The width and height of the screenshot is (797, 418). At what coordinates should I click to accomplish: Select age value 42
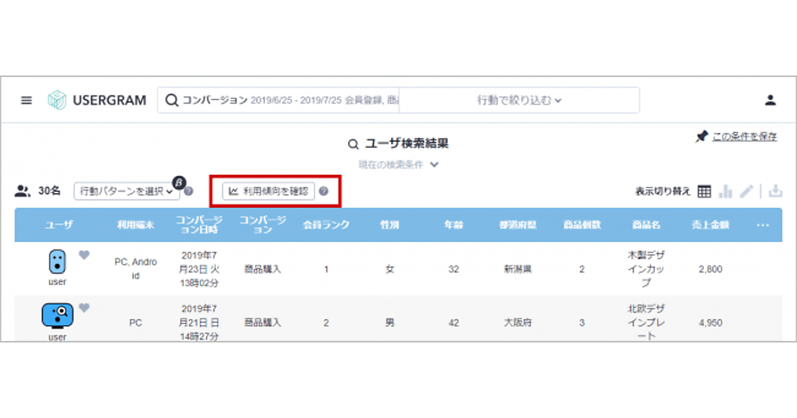(x=454, y=323)
